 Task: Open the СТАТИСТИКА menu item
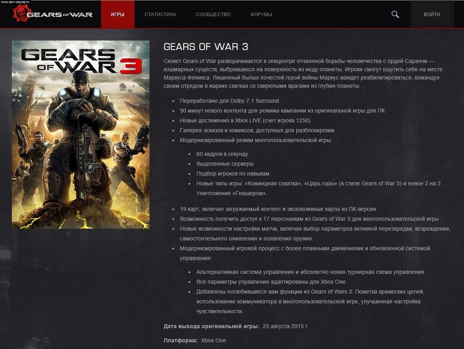click(160, 15)
